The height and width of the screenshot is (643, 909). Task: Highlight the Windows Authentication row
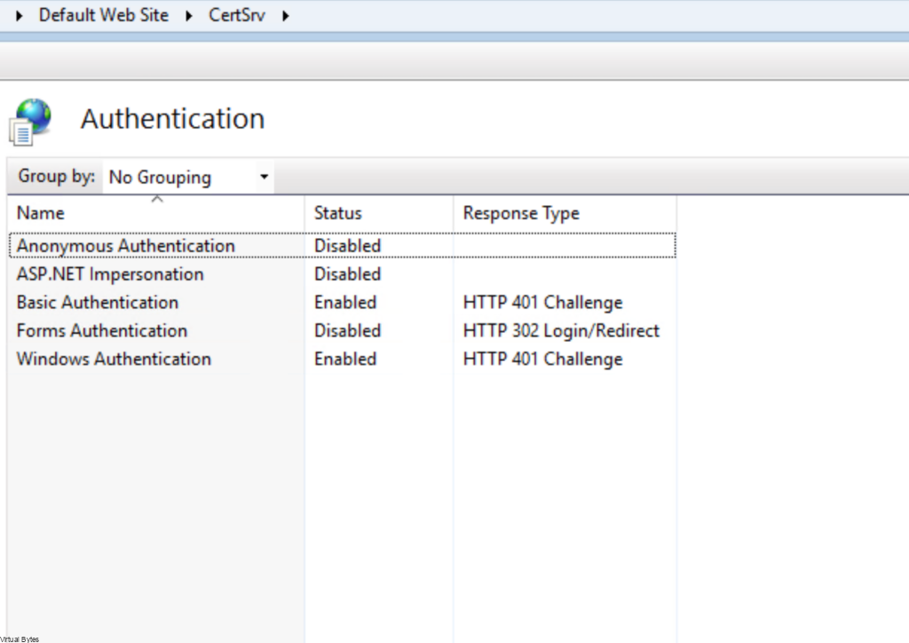tap(114, 359)
